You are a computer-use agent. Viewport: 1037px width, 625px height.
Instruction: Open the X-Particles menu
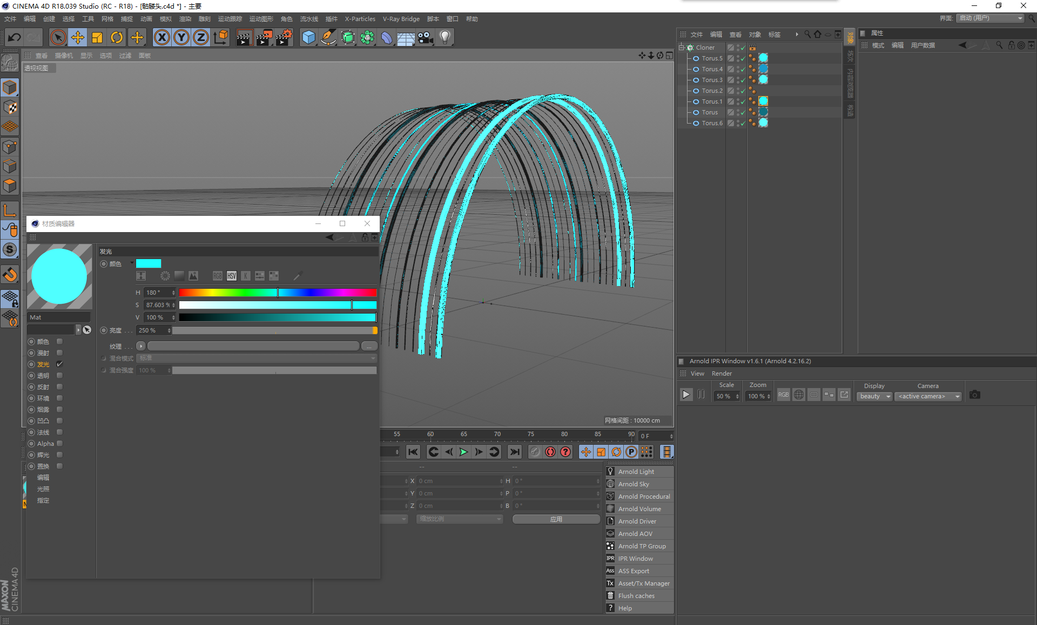[x=360, y=19]
